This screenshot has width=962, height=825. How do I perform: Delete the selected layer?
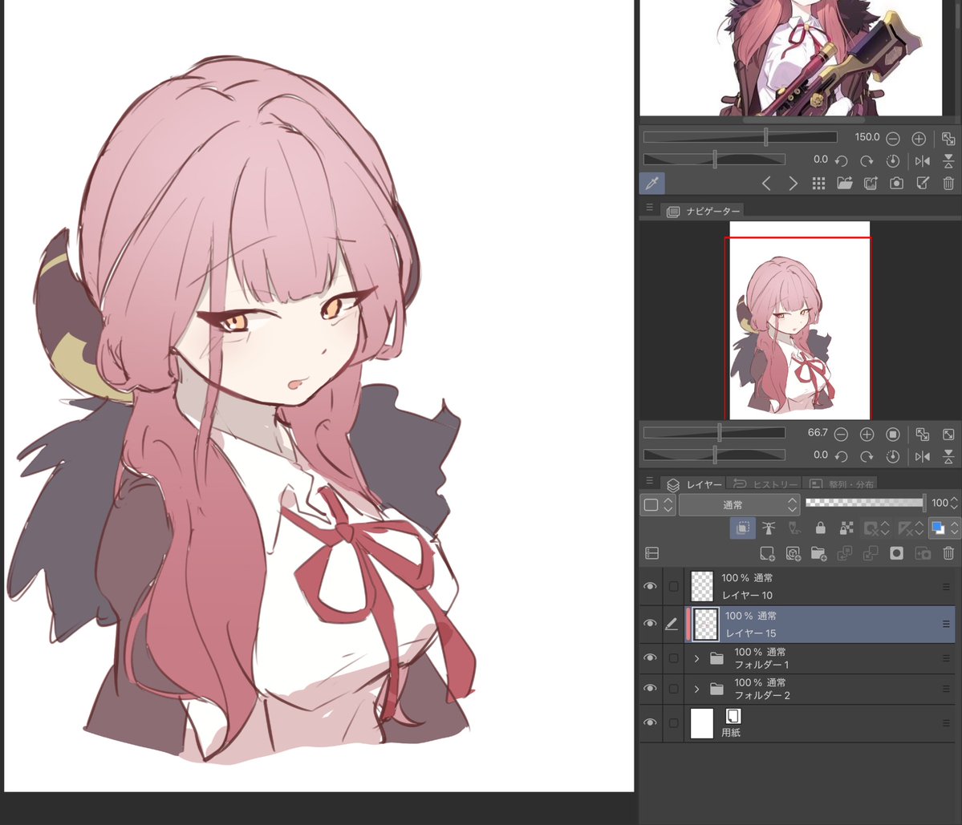948,554
